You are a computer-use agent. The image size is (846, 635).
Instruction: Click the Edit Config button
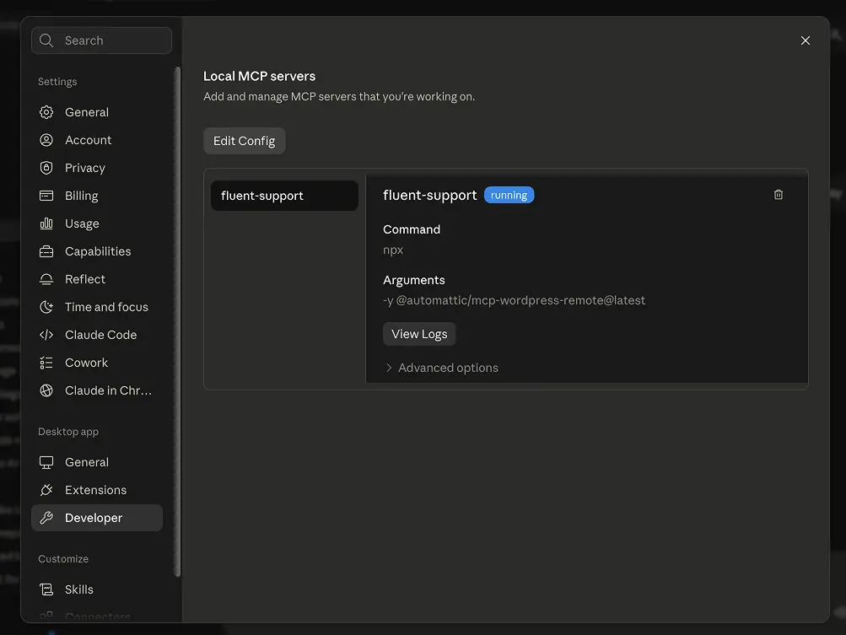tap(245, 141)
